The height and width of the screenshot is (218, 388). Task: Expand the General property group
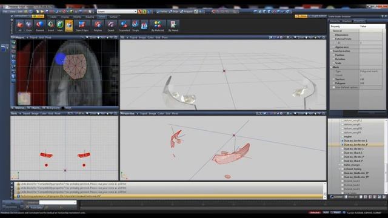[331, 31]
